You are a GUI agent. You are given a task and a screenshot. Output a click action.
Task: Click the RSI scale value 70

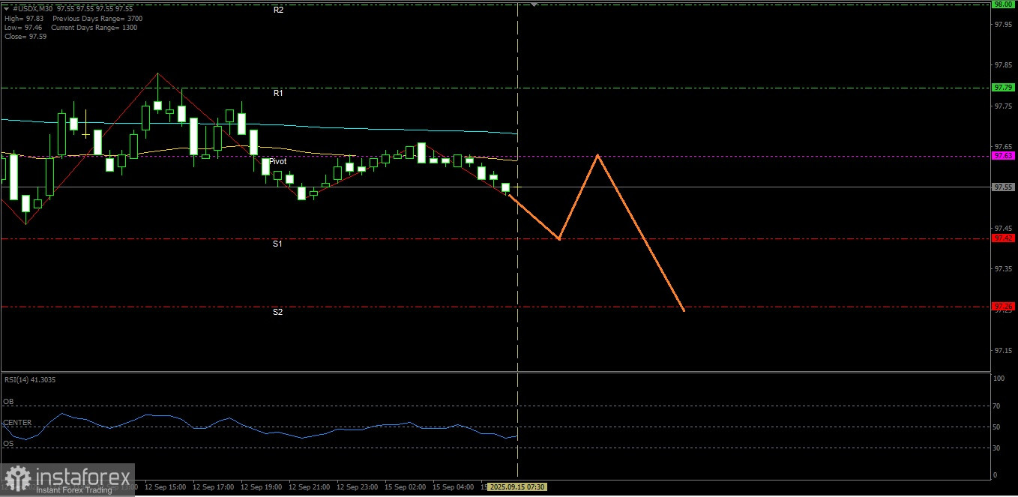pyautogui.click(x=997, y=406)
